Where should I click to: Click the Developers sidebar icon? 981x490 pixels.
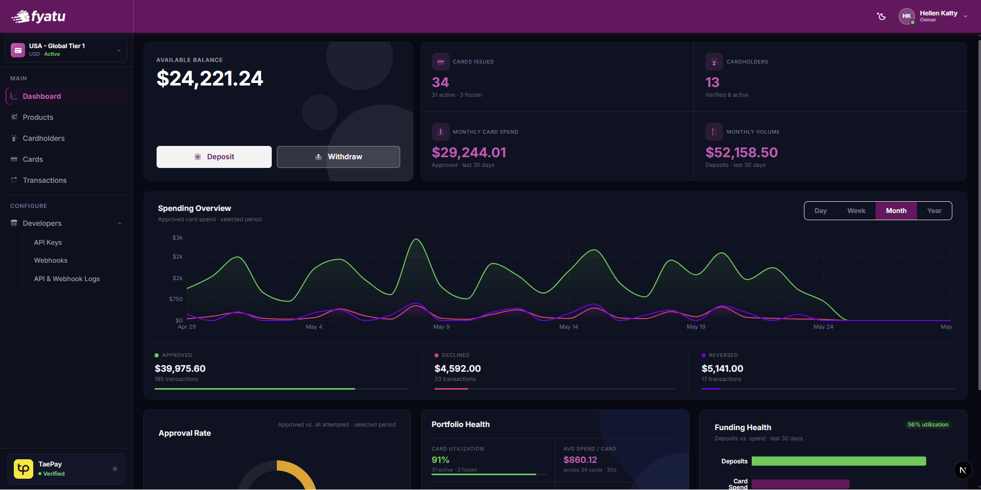click(x=14, y=223)
